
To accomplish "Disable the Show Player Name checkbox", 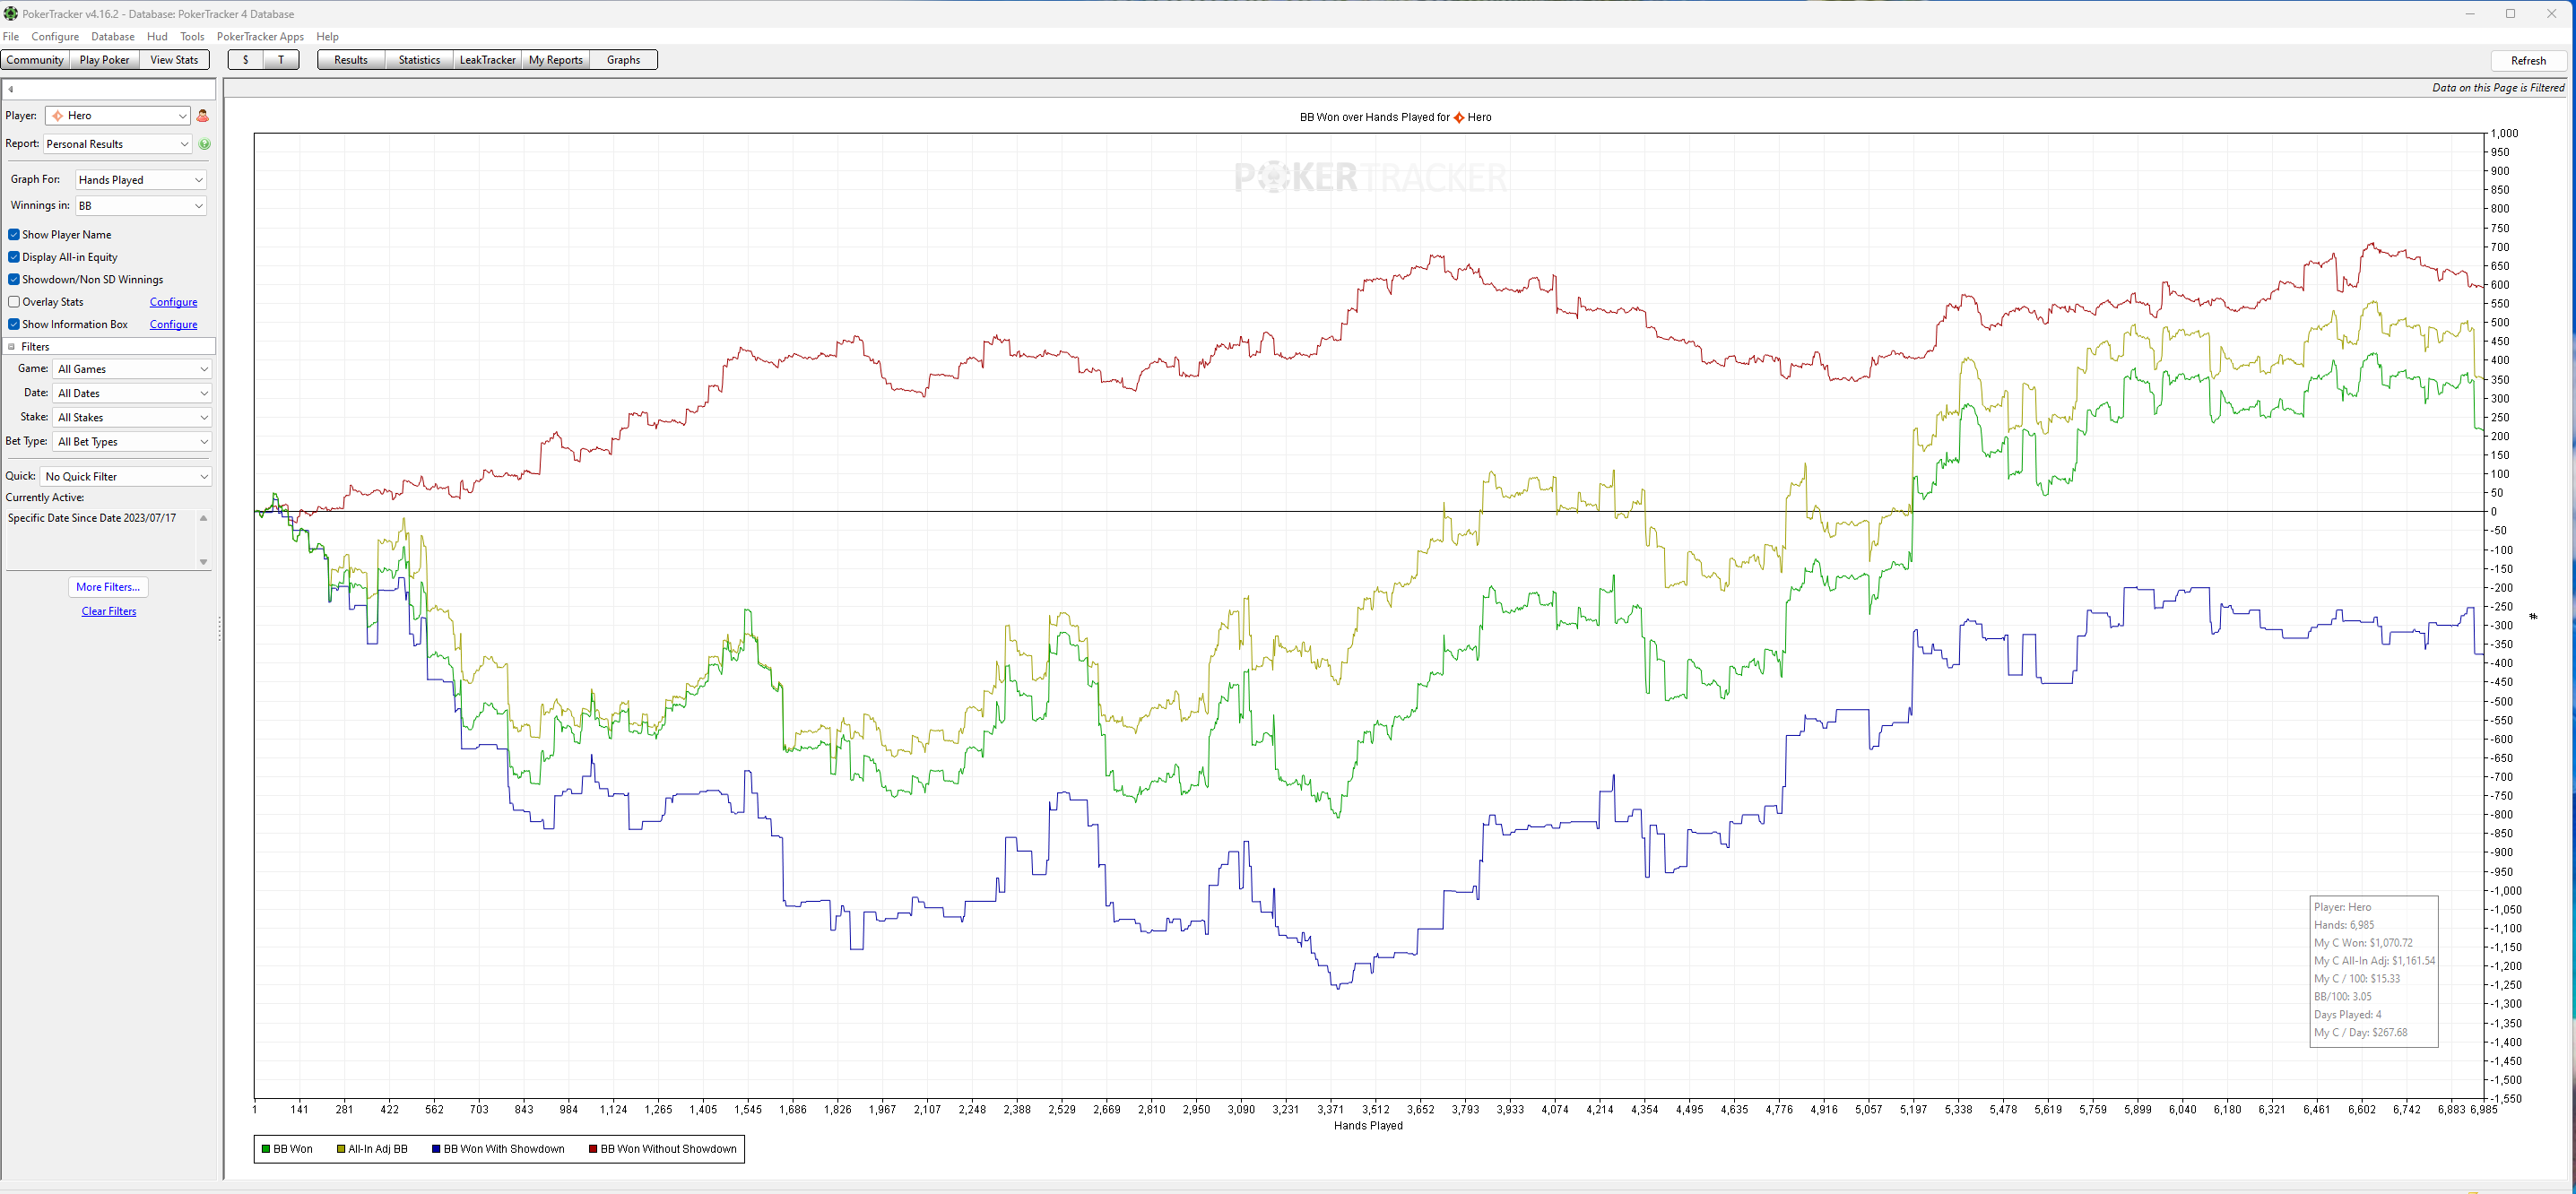I will (x=14, y=234).
